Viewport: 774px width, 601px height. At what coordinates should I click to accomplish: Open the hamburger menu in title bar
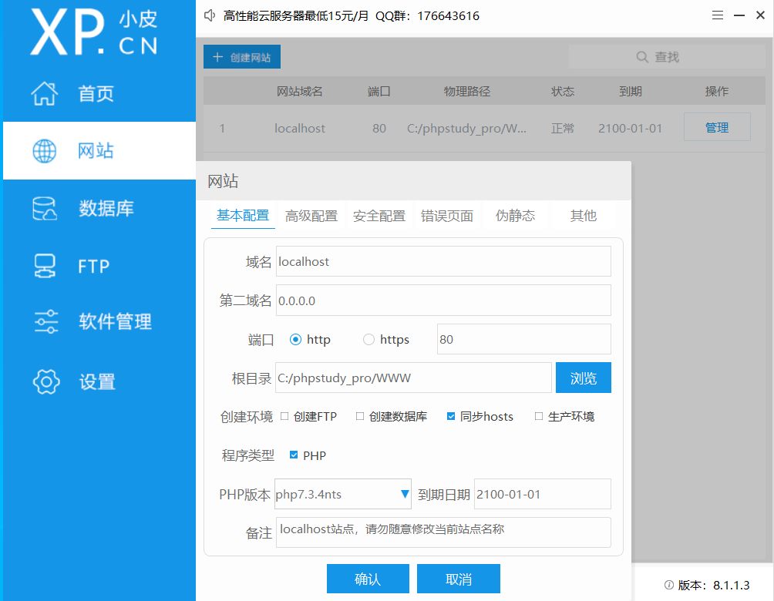pyautogui.click(x=717, y=15)
